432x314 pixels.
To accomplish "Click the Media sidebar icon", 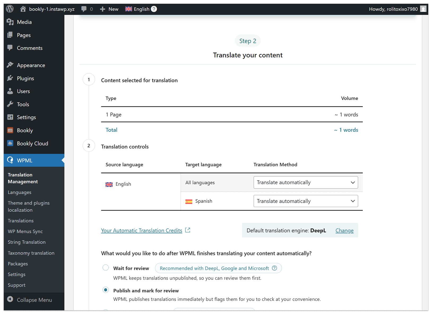I will point(10,22).
